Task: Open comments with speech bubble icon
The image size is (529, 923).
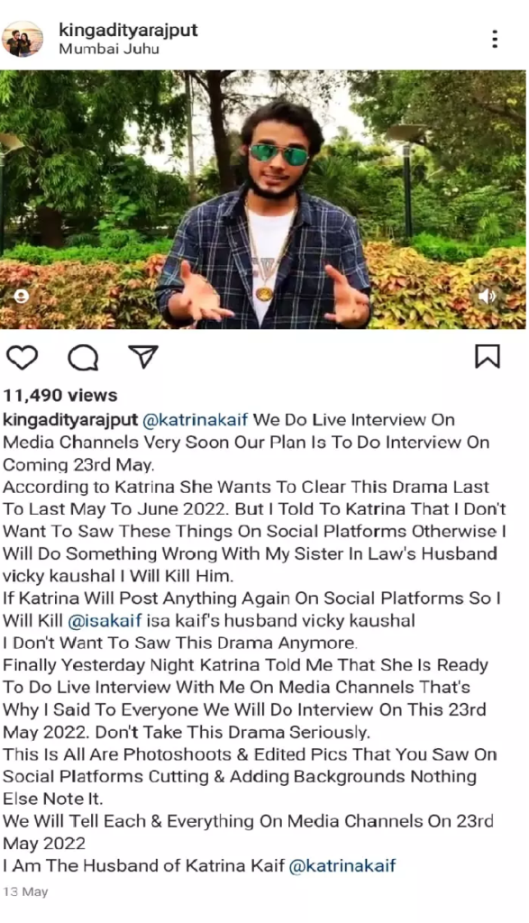Action: click(82, 357)
